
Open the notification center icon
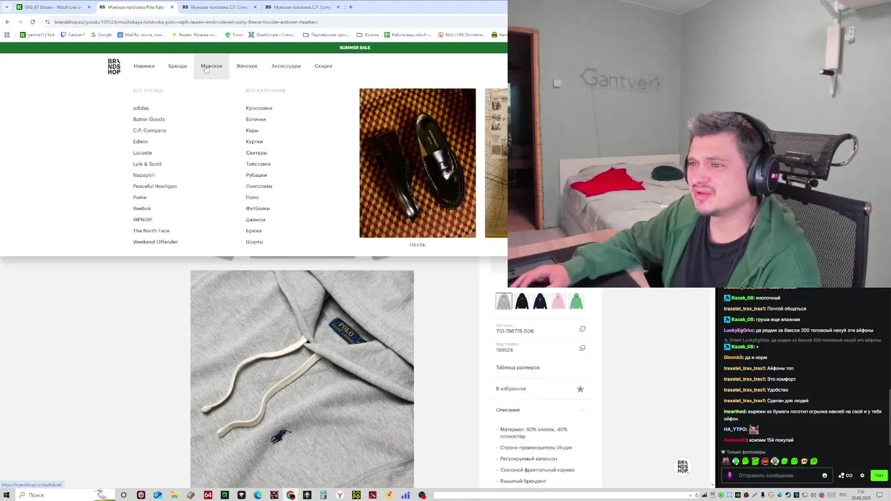pyautogui.click(x=879, y=495)
